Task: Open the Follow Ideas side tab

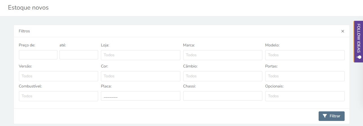Action: 358,41
